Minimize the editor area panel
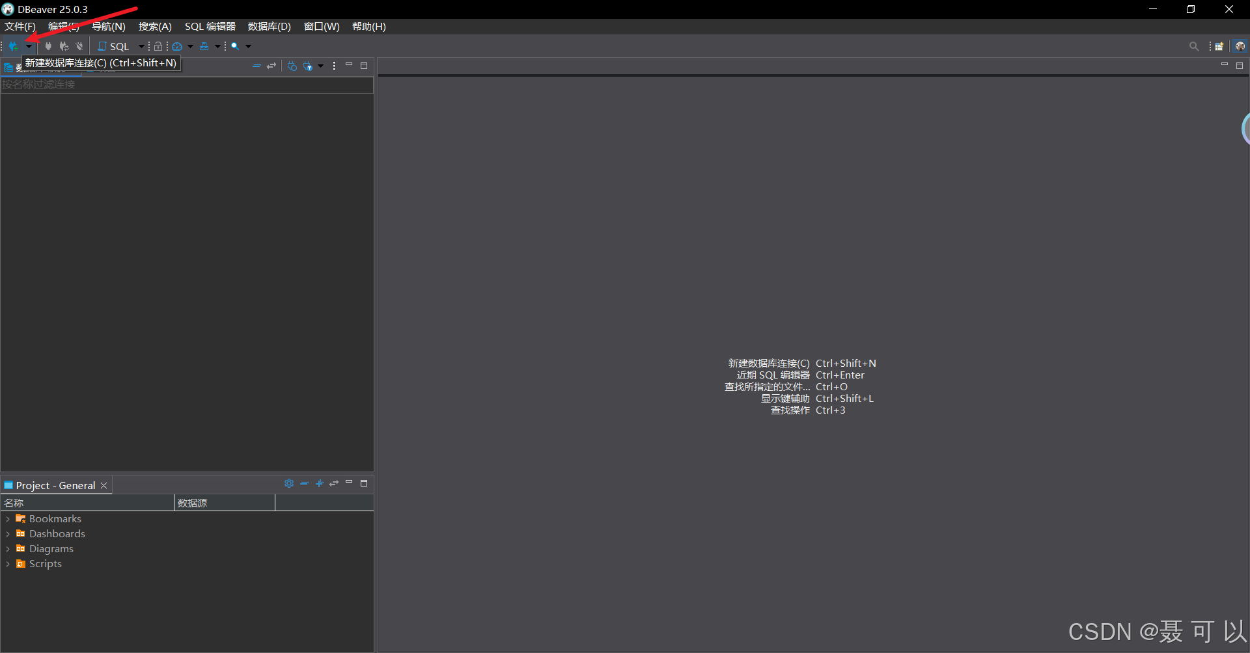This screenshot has height=653, width=1250. click(x=1225, y=64)
